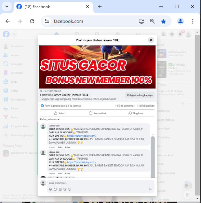
Task: Click the Bagikan share button
Action: (135, 113)
